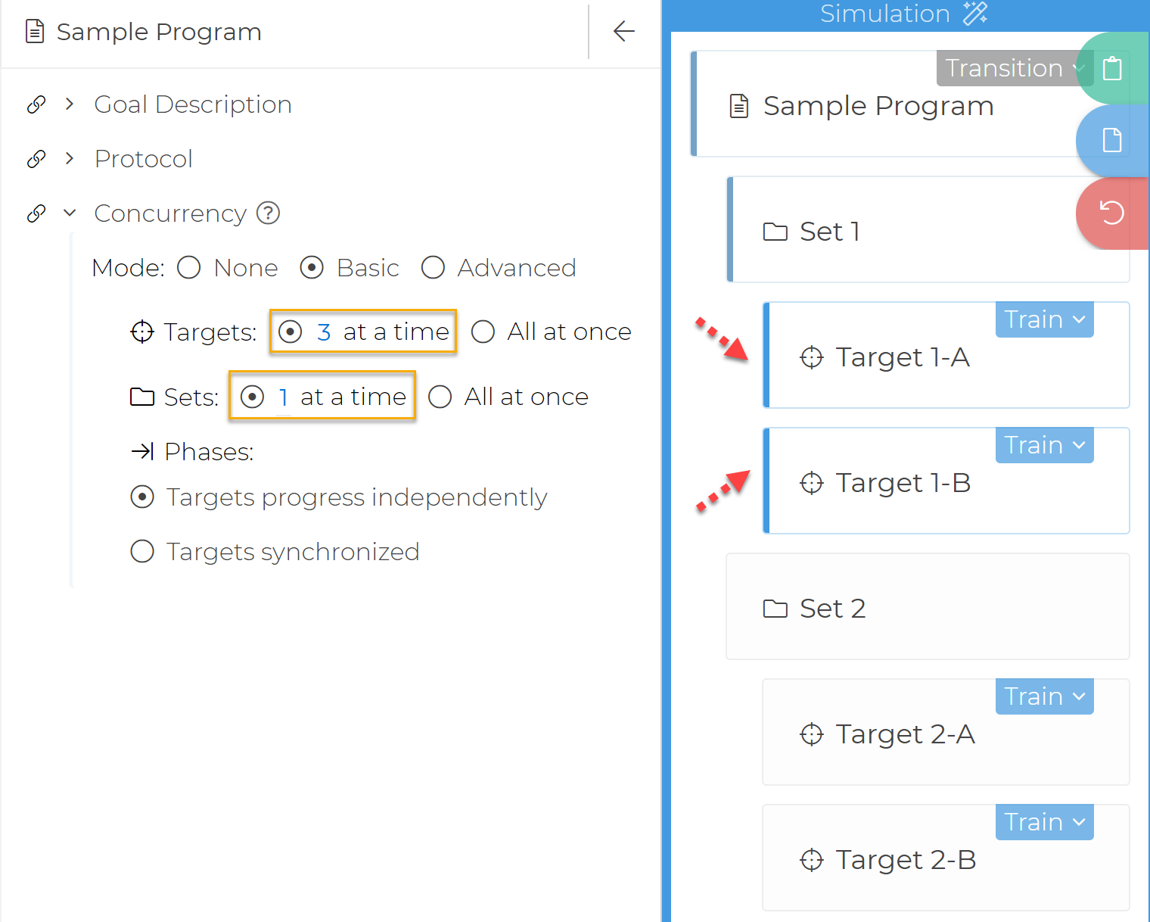
Task: Select the Set 2 folder item
Action: 832,609
